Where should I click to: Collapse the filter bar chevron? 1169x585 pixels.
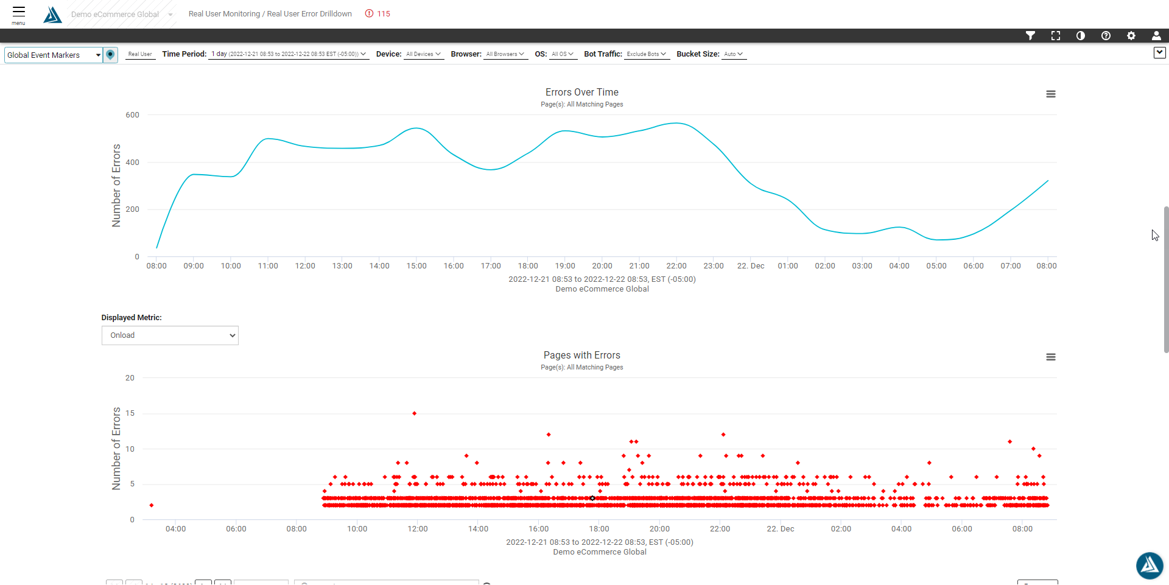1160,53
